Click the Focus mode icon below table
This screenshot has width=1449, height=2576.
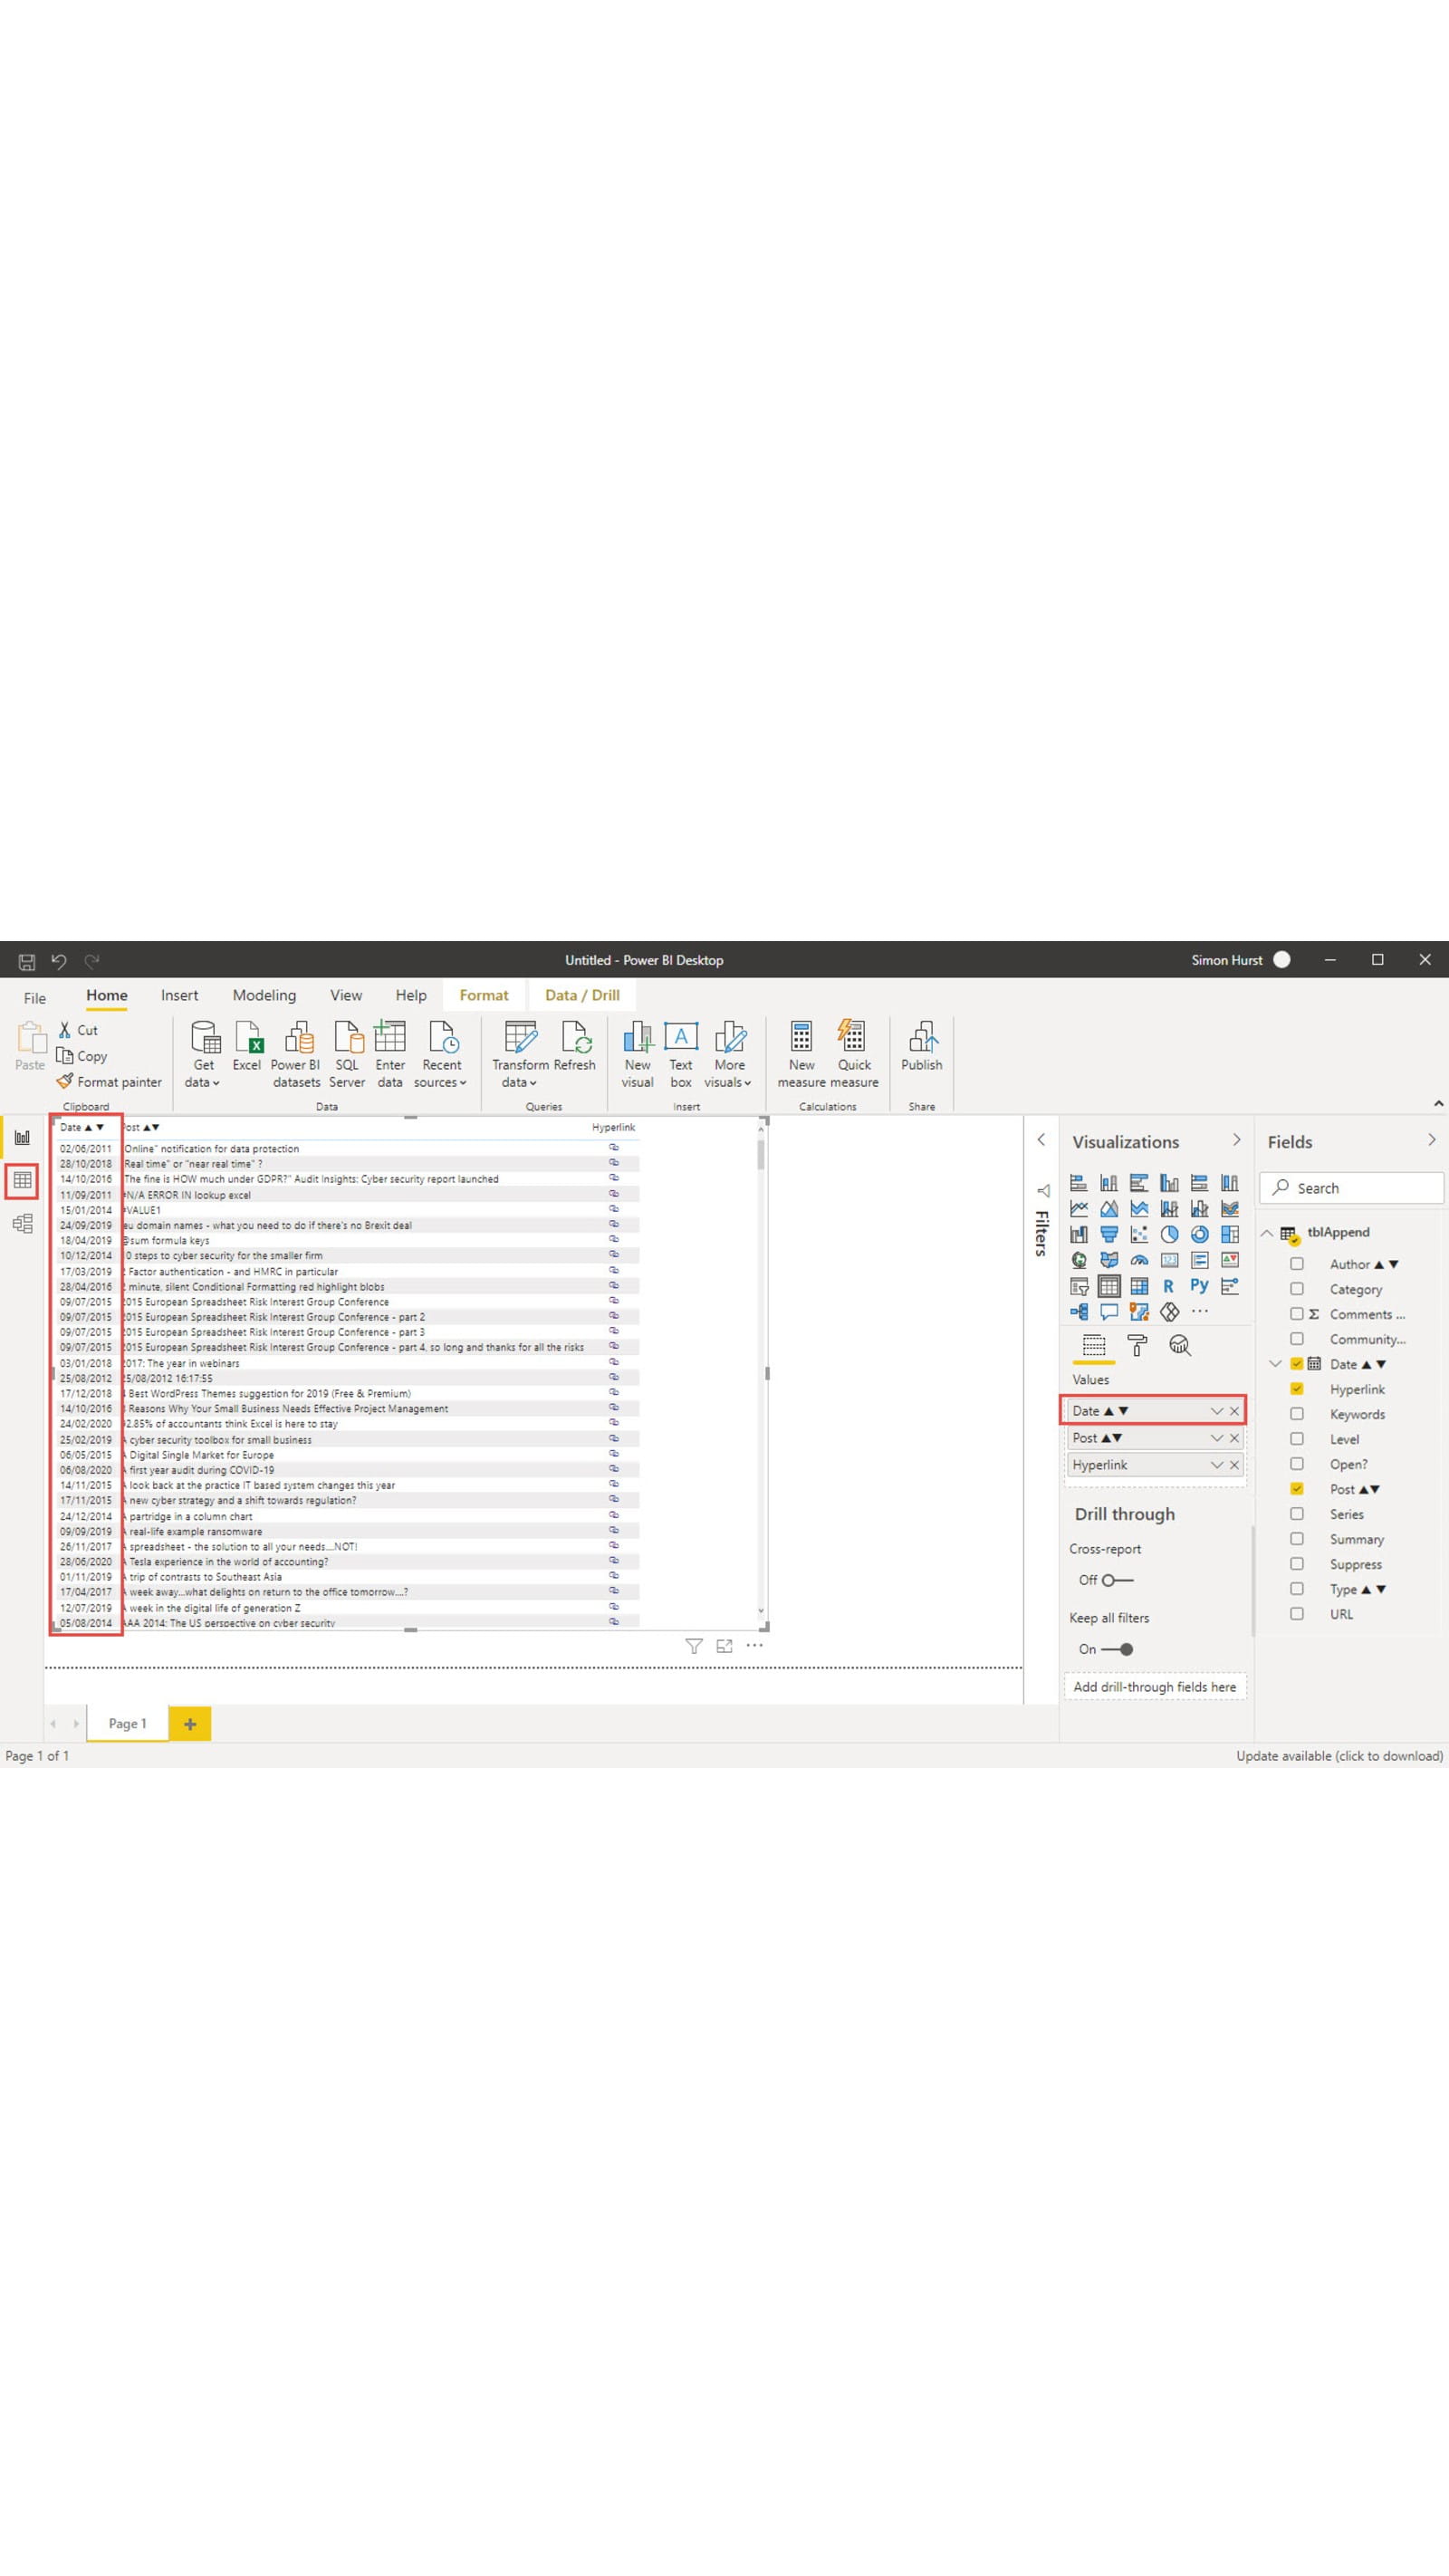point(724,1646)
